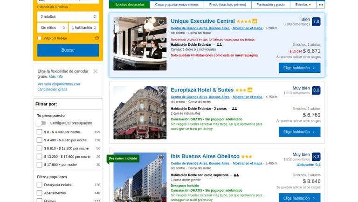The width and height of the screenshot is (358, 202).
Task: Click the Ubicación 9,4 label
Action: (x=309, y=165)
